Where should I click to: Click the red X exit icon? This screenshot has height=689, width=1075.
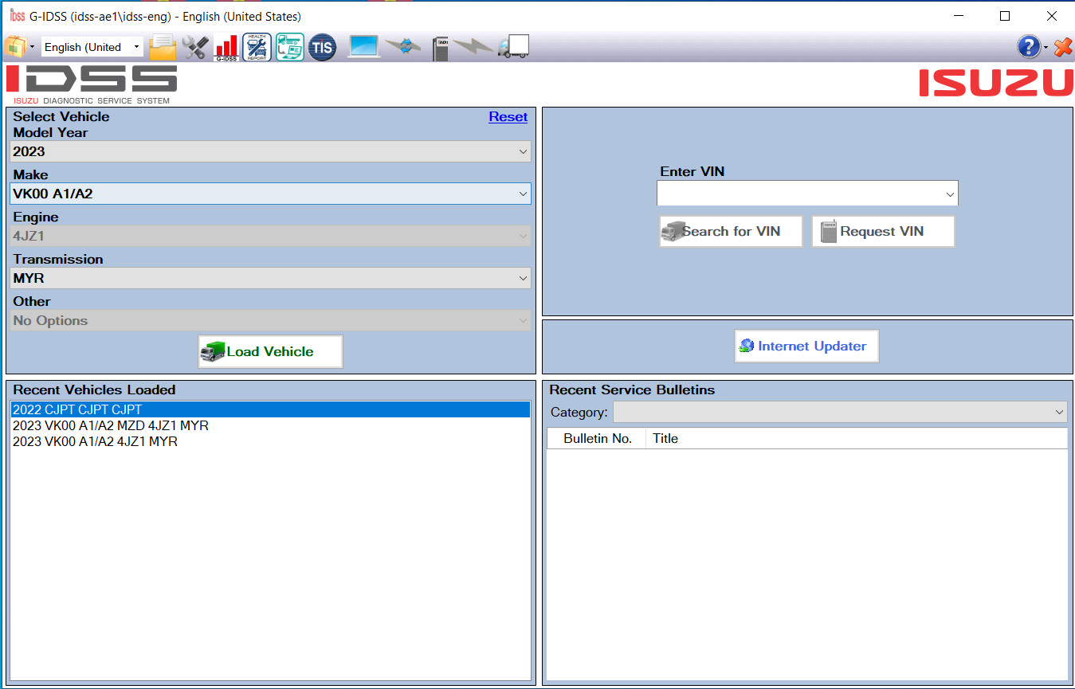click(x=1063, y=46)
